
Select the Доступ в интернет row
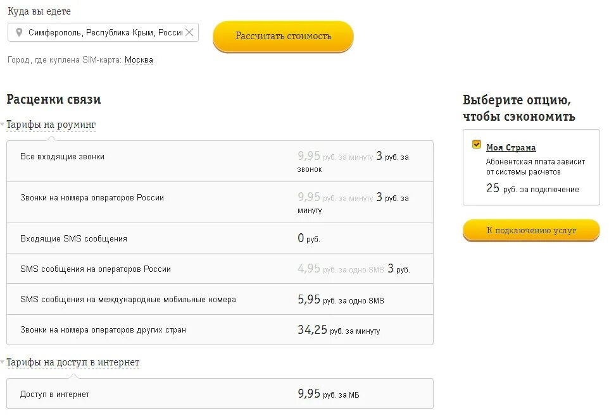(x=220, y=394)
